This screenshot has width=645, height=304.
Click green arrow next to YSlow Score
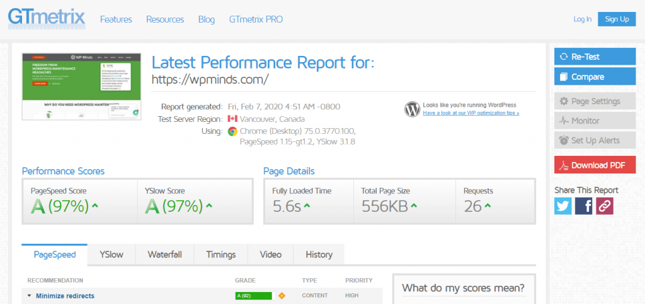209,206
